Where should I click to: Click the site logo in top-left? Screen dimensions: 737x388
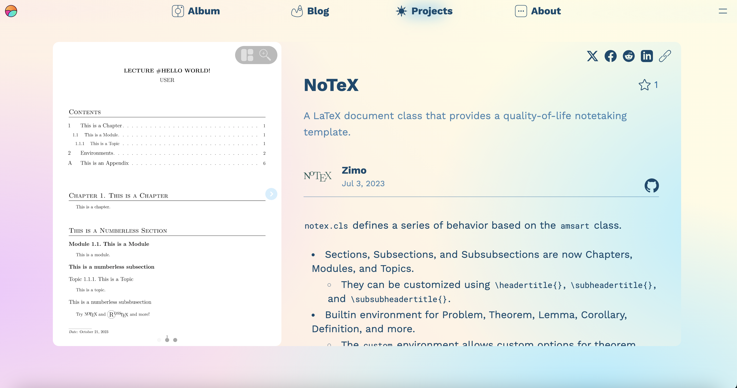(x=11, y=11)
